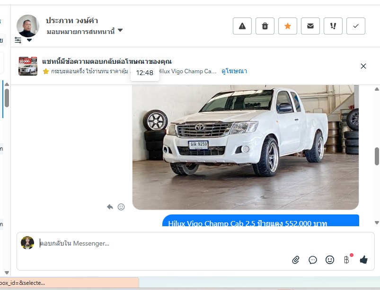Open filter sliders icon below avatar
The width and height of the screenshot is (380, 290).
point(18,40)
